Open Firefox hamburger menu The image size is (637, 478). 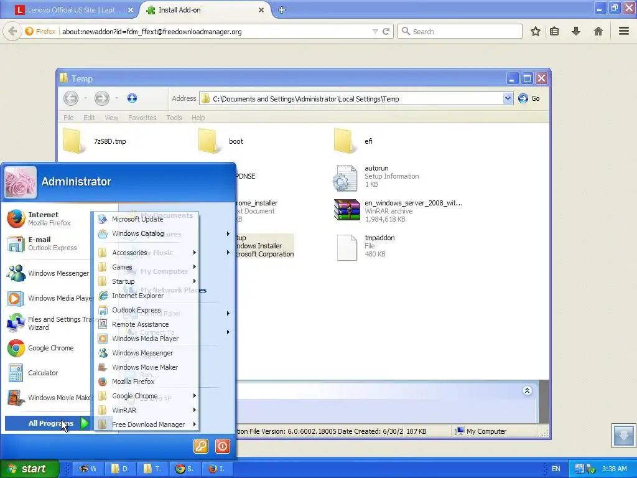tap(624, 31)
